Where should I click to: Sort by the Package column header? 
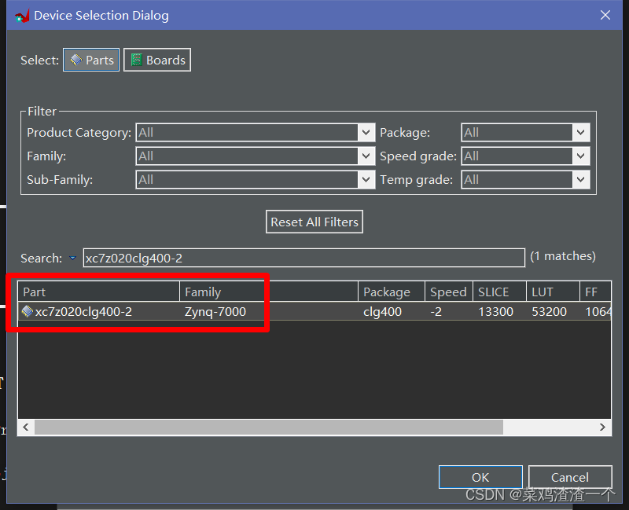[x=392, y=292]
